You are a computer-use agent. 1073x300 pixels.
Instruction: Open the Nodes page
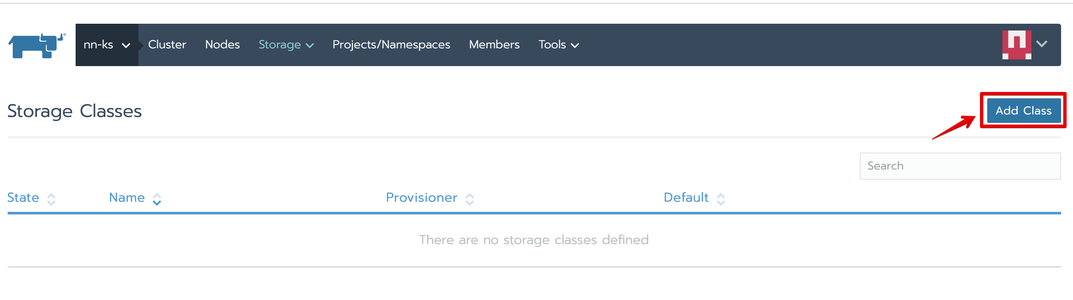click(x=222, y=45)
